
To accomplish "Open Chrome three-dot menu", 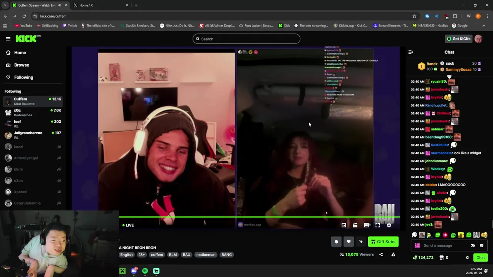I will 487,16.
